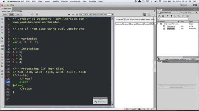
Task: Click the up-down arrows file management icon
Action: point(154,14)
